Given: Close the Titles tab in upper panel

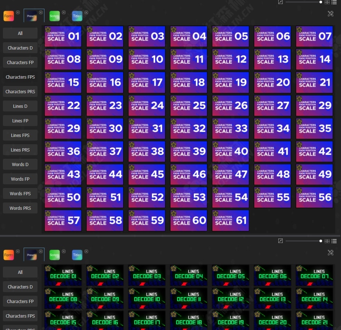Looking at the screenshot, I should (86, 12).
